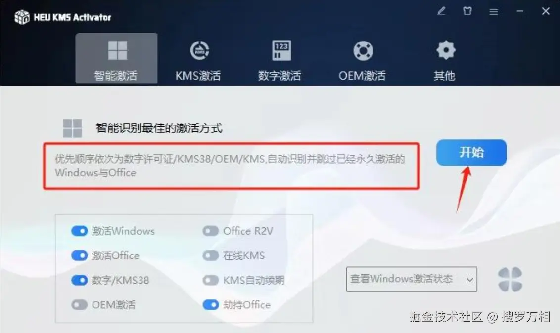
Task: Disable the 激活Windows toggle
Action: [79, 231]
